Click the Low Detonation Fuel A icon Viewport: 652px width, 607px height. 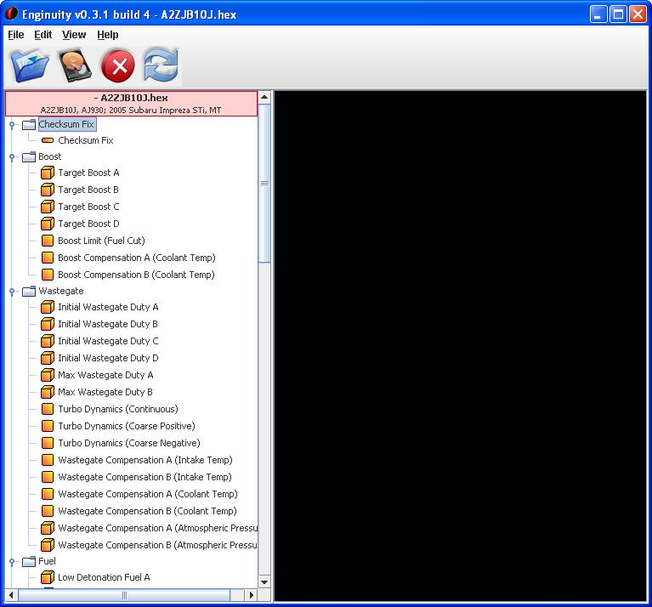pos(48,577)
